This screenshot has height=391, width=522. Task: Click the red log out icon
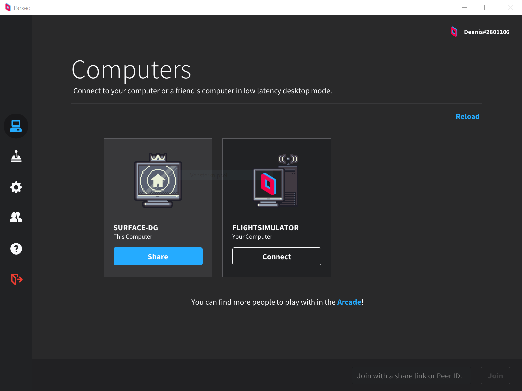(x=16, y=279)
